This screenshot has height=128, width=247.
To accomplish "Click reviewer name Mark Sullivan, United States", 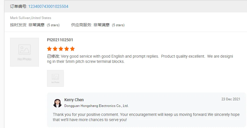I will tap(31, 18).
